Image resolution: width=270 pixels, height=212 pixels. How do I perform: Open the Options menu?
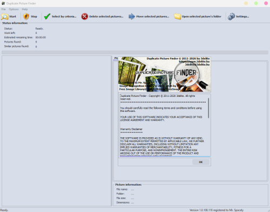coord(13,9)
